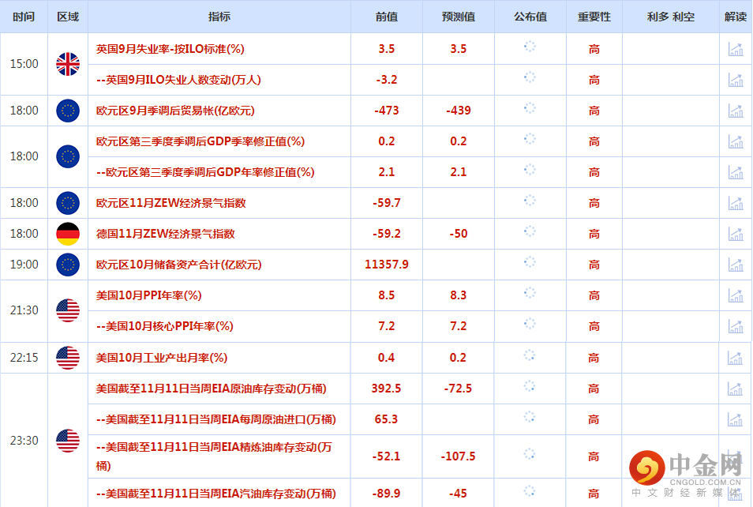Open 欧元区10月储备资产合计(亿欧元) link

tap(178, 265)
